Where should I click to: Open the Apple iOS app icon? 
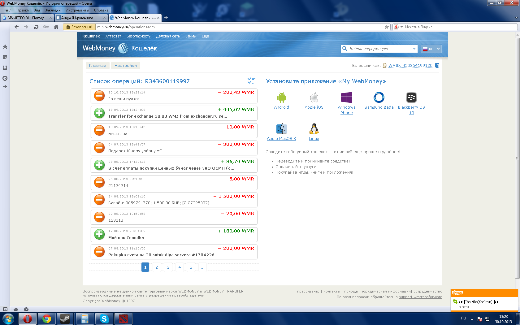coord(314,97)
